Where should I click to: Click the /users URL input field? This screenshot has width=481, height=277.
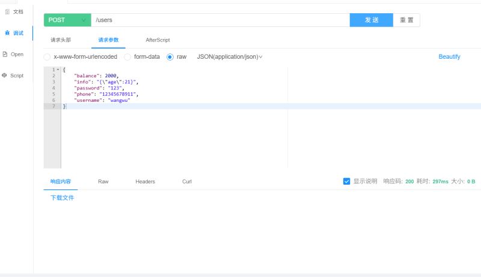pos(220,20)
